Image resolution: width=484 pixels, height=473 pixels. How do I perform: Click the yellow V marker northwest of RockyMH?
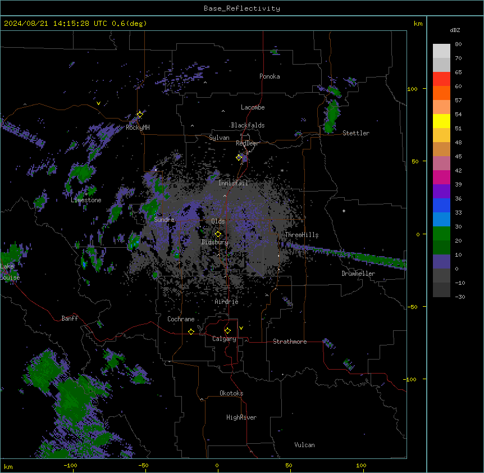click(98, 103)
